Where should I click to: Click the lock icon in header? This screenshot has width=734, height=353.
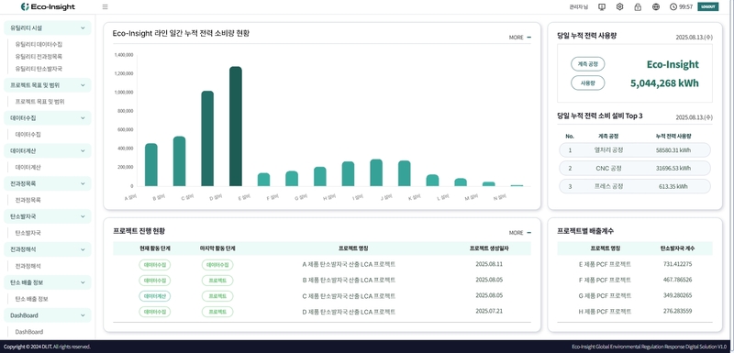click(638, 7)
